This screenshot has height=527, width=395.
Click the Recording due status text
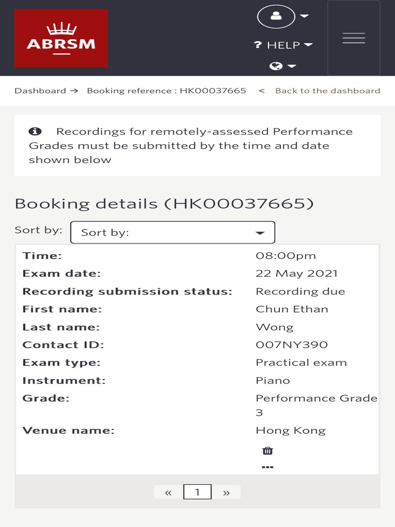coord(300,291)
